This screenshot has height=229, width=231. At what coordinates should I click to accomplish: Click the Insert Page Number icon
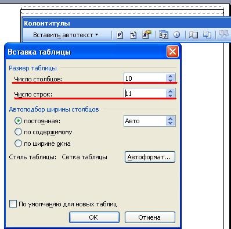tap(120, 35)
